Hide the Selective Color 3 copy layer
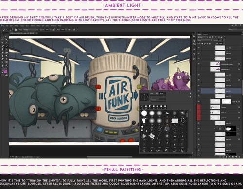The width and height of the screenshot is (243, 189). (x=199, y=64)
